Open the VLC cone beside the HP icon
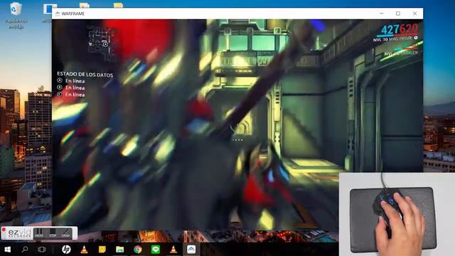 pyautogui.click(x=84, y=250)
